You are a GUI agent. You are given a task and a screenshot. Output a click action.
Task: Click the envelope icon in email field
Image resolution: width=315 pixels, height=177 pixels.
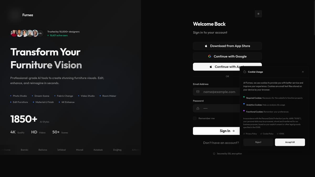[x=198, y=92]
